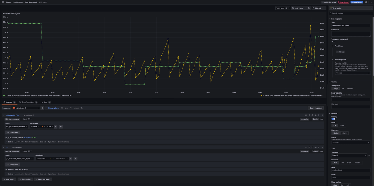
Task: Delete query A using trash icon
Action: pyautogui.click(x=319, y=147)
